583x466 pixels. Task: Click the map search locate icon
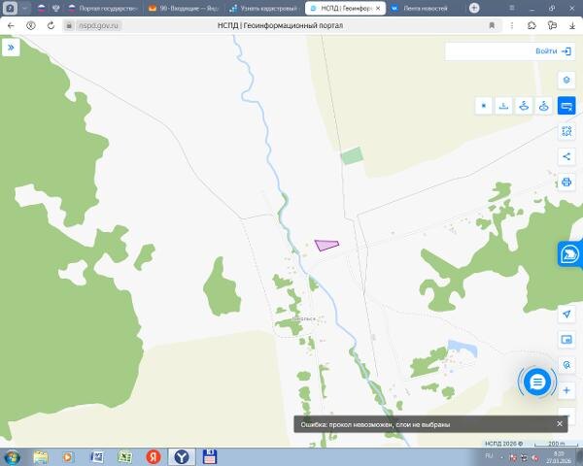(x=566, y=365)
